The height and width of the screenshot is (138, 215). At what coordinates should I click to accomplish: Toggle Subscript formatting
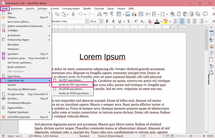click(142, 22)
